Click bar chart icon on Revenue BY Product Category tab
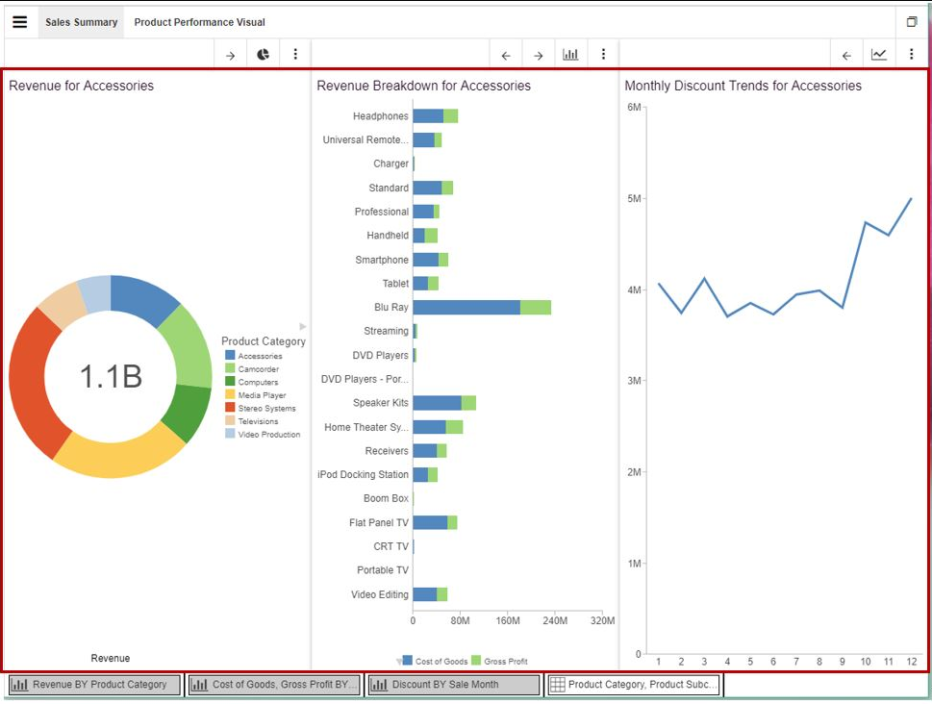This screenshot has height=704, width=932. pos(20,685)
